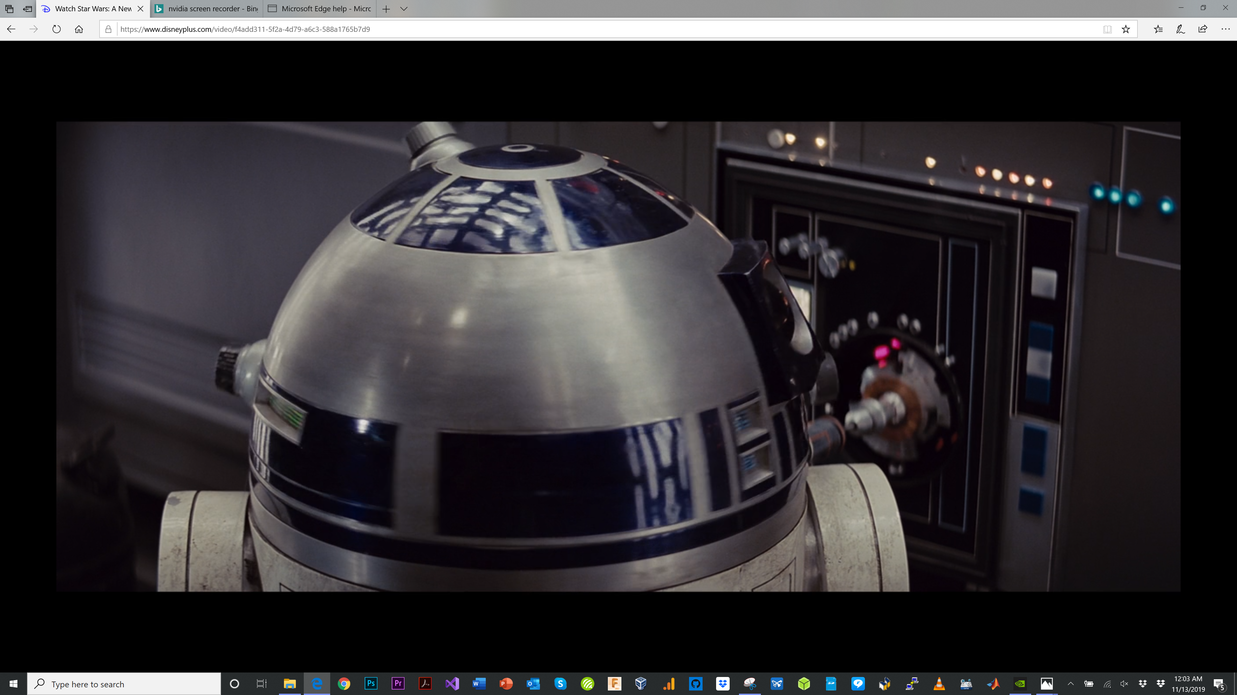Click the Star Wars video frame
Viewport: 1237px width, 695px height.
click(x=618, y=357)
